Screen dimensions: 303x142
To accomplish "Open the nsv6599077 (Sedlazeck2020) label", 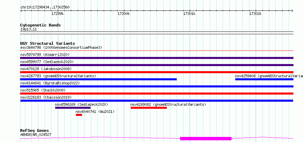I will point(47,62).
